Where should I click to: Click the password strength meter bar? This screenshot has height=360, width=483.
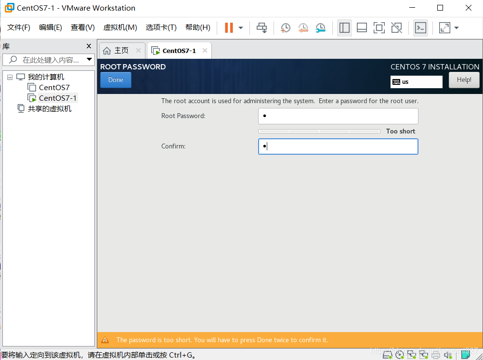(319, 131)
